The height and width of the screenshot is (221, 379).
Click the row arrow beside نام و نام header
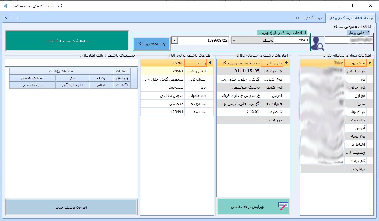[x=287, y=63]
